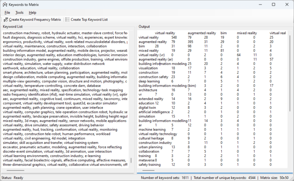Viewport: 294px width, 181px height.
Task: Click the 'Matrix size: 50x50' status entry
Action: 274,178
